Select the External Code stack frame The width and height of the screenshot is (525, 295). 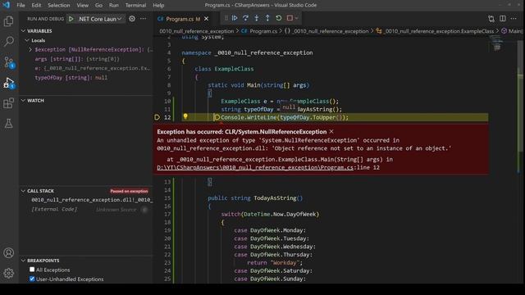click(x=86, y=210)
